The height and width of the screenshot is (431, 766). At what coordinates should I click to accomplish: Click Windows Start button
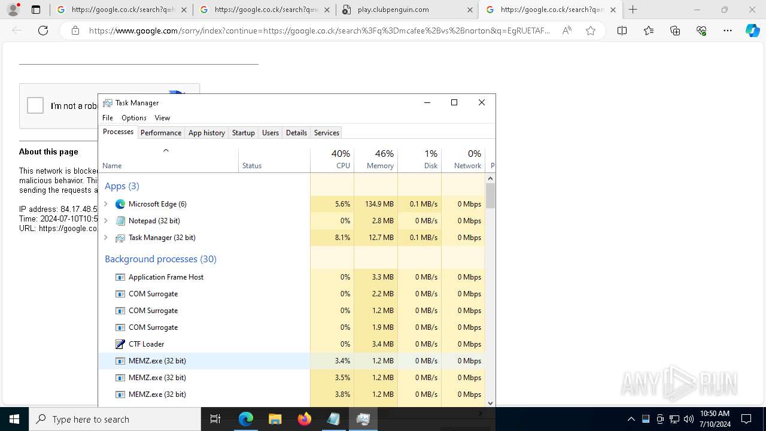click(14, 419)
